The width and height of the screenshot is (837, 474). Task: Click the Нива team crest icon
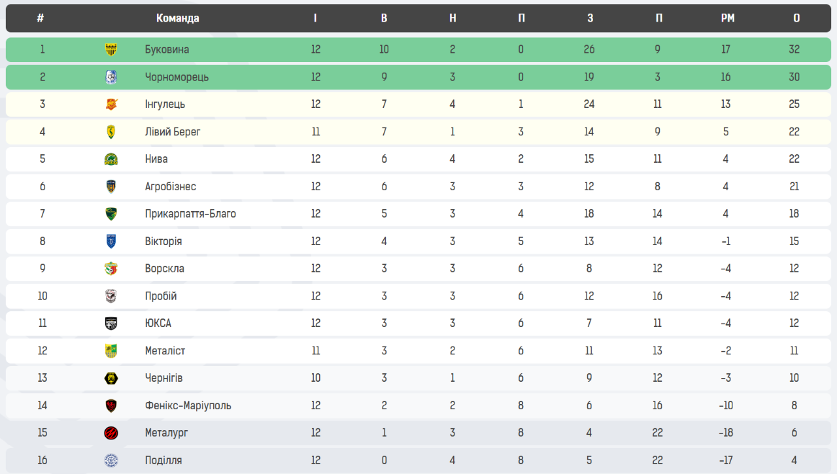coord(111,160)
